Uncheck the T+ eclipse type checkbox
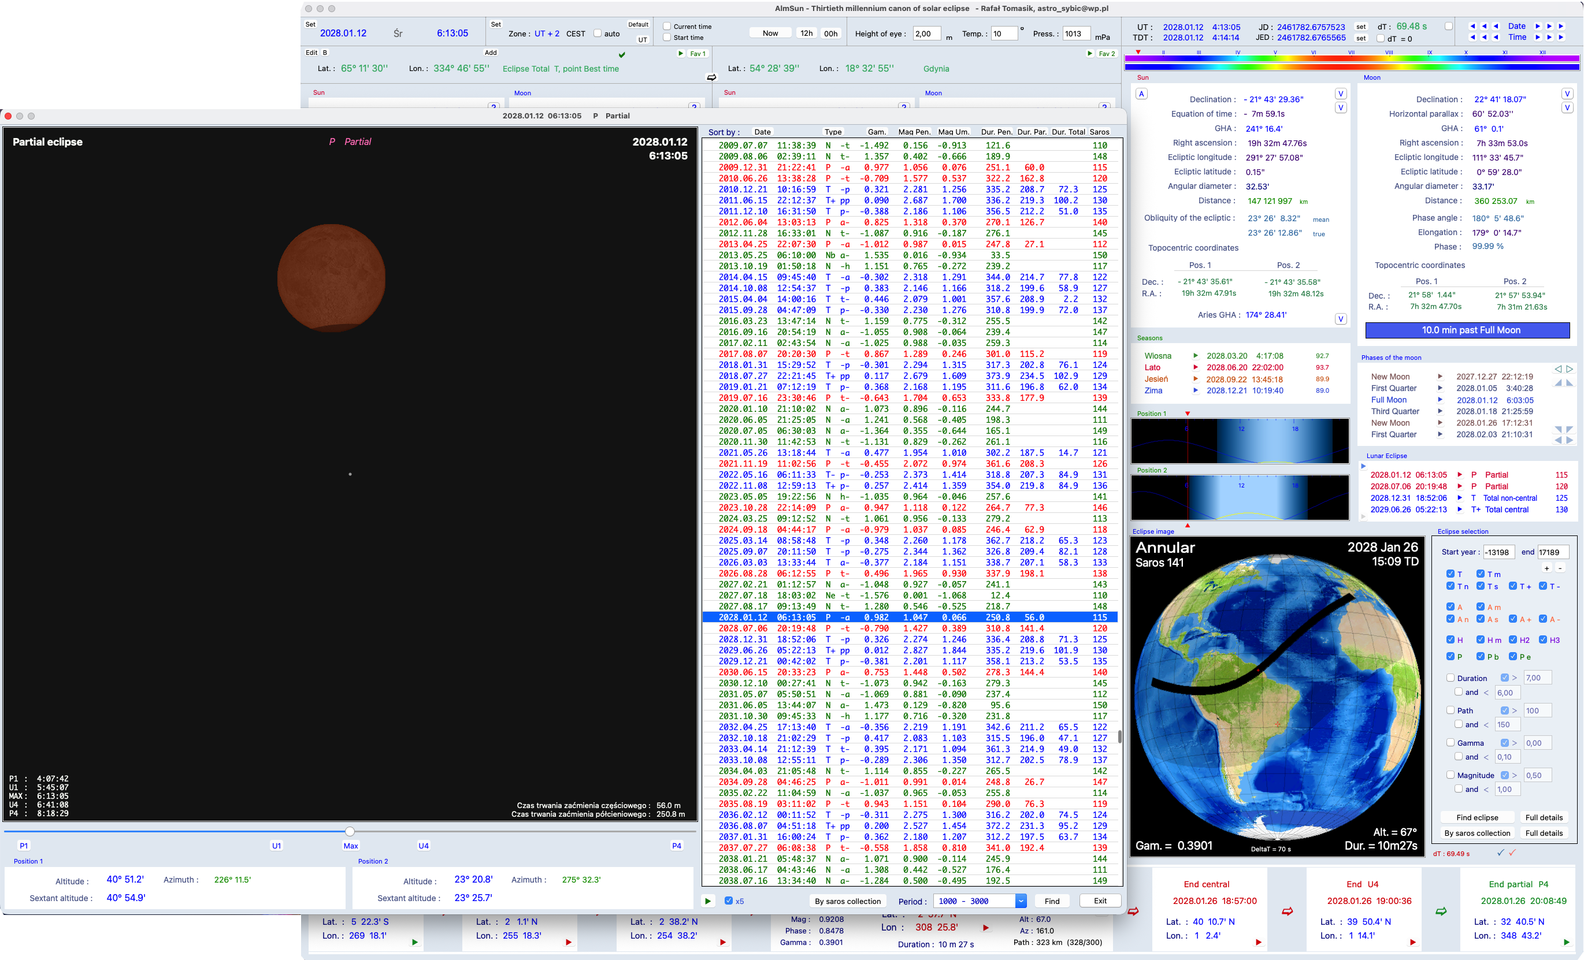Viewport: 1584px width, 960px height. 1513,586
